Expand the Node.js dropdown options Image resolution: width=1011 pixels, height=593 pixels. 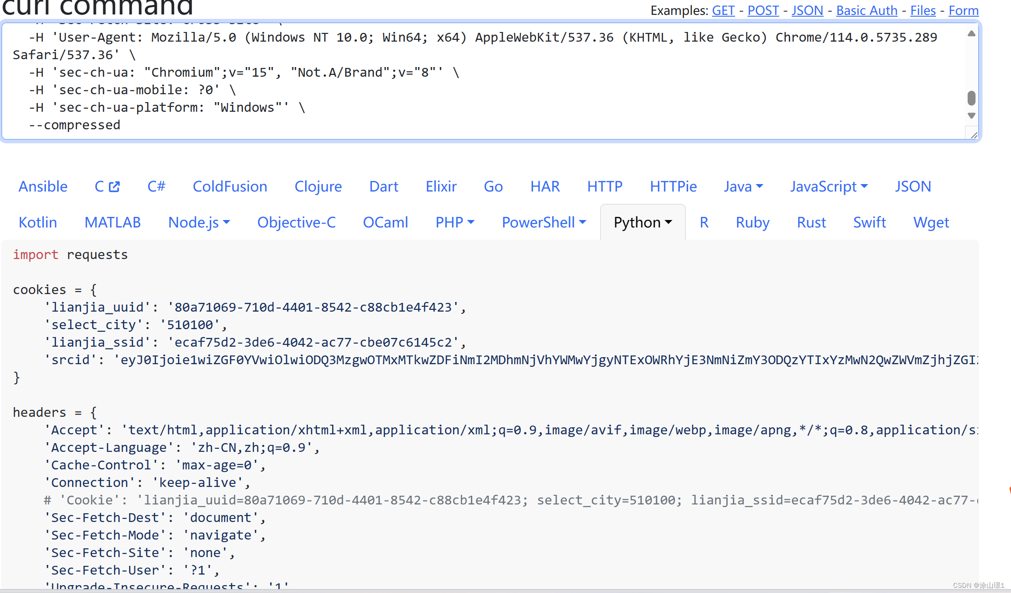pyautogui.click(x=199, y=222)
